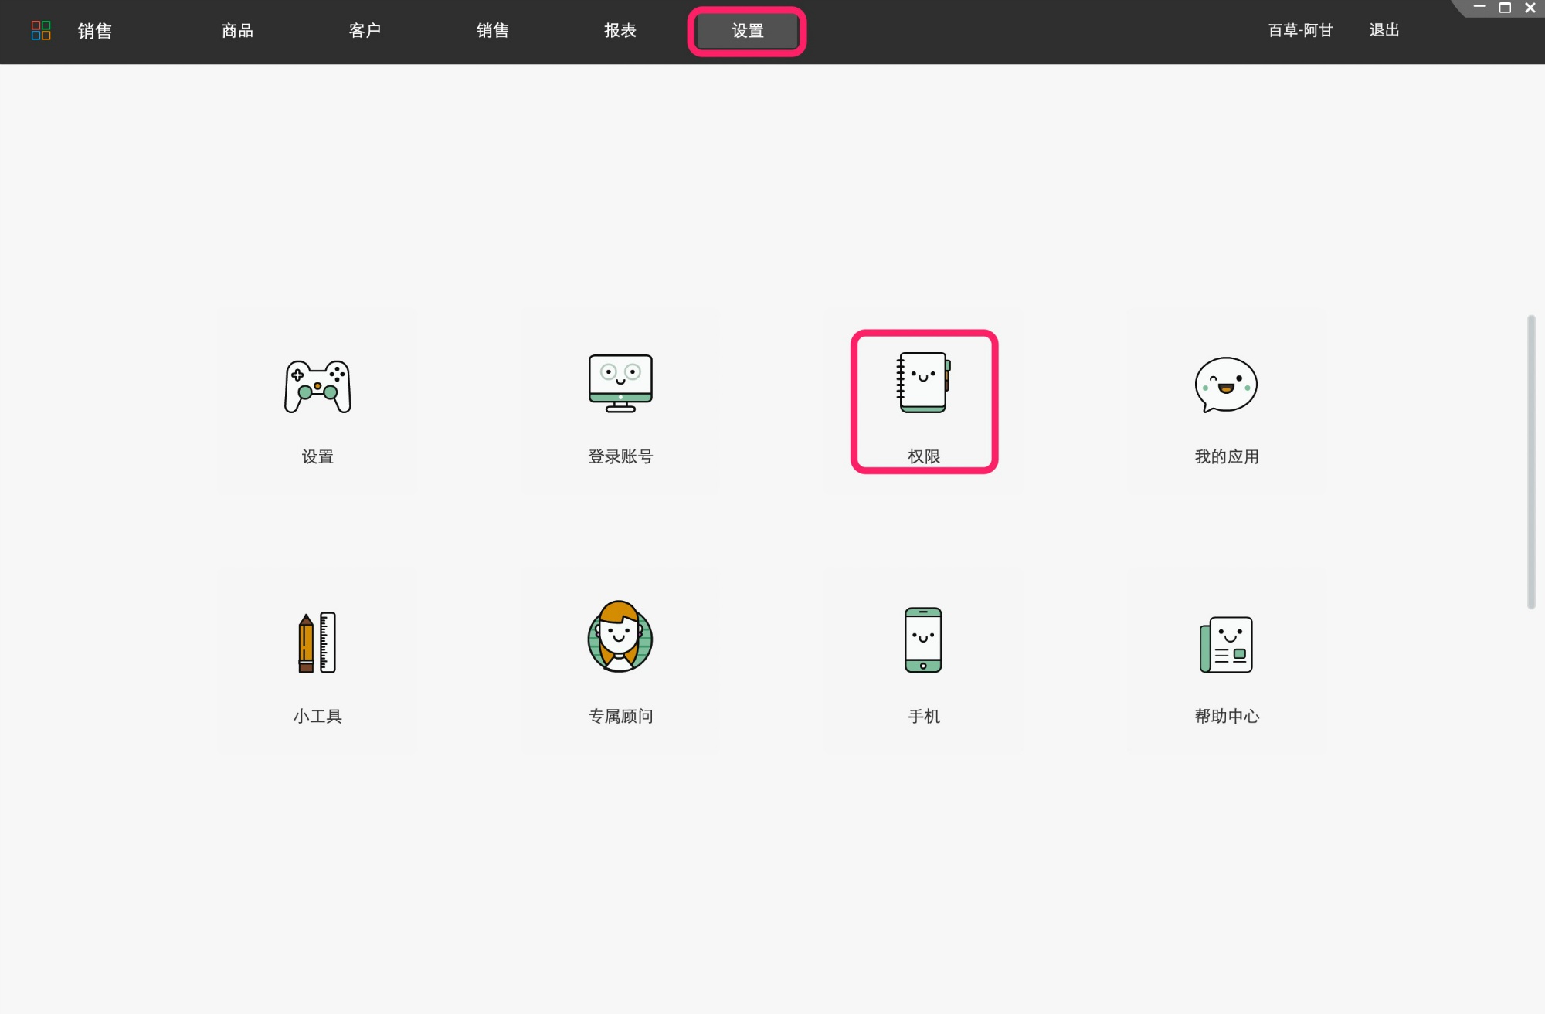Select the 设置 tab in top bar
Screen dimensions: 1545x1014
click(747, 31)
